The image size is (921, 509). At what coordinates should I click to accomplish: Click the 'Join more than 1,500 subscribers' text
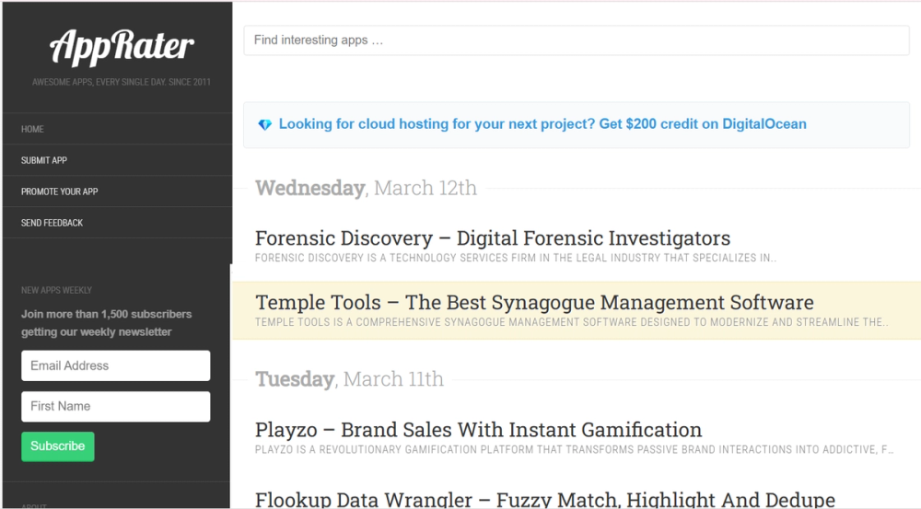pyautogui.click(x=106, y=323)
